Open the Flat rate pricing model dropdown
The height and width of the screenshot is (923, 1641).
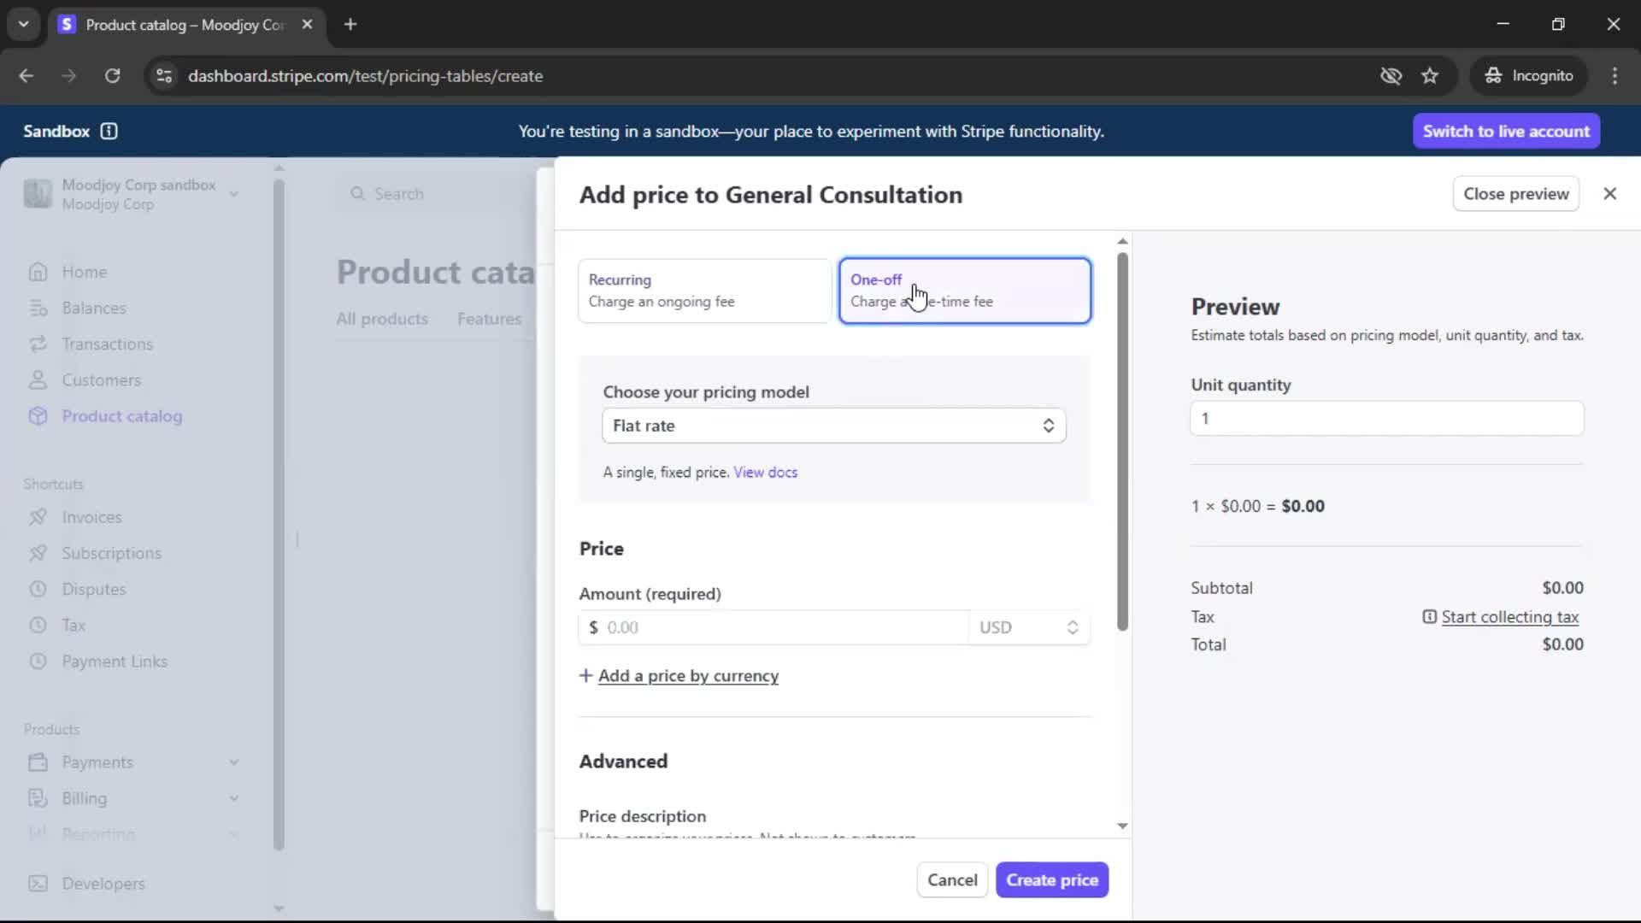pyautogui.click(x=833, y=426)
